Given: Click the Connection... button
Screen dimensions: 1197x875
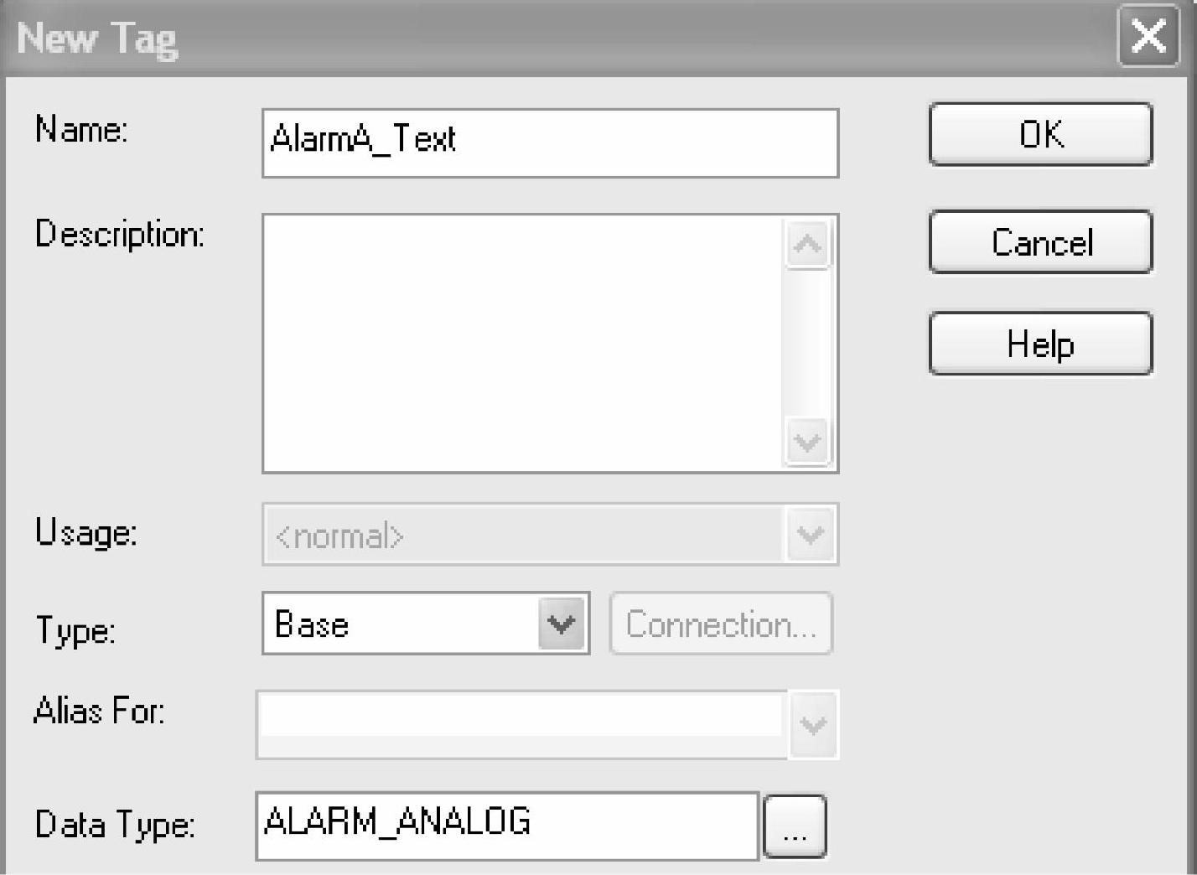Looking at the screenshot, I should tap(721, 624).
